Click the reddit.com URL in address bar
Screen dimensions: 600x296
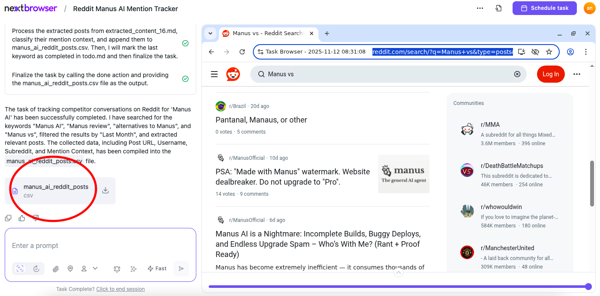pos(442,52)
